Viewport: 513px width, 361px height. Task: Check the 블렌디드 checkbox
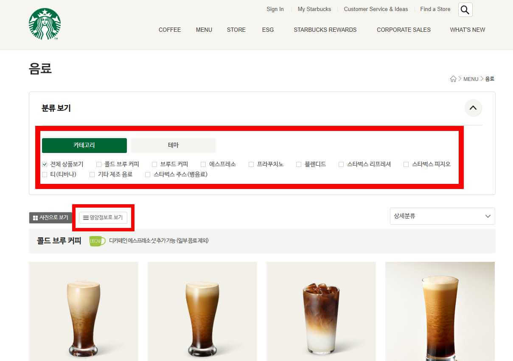coord(299,164)
